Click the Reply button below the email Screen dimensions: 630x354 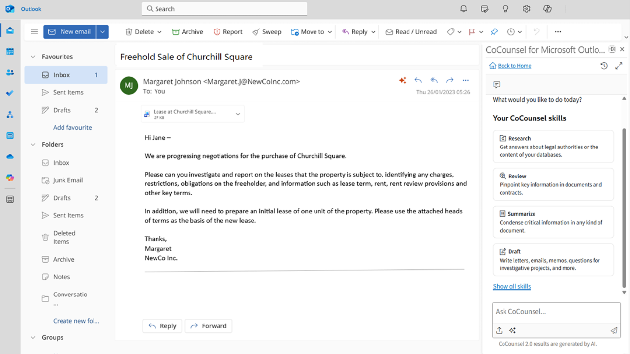coord(162,326)
